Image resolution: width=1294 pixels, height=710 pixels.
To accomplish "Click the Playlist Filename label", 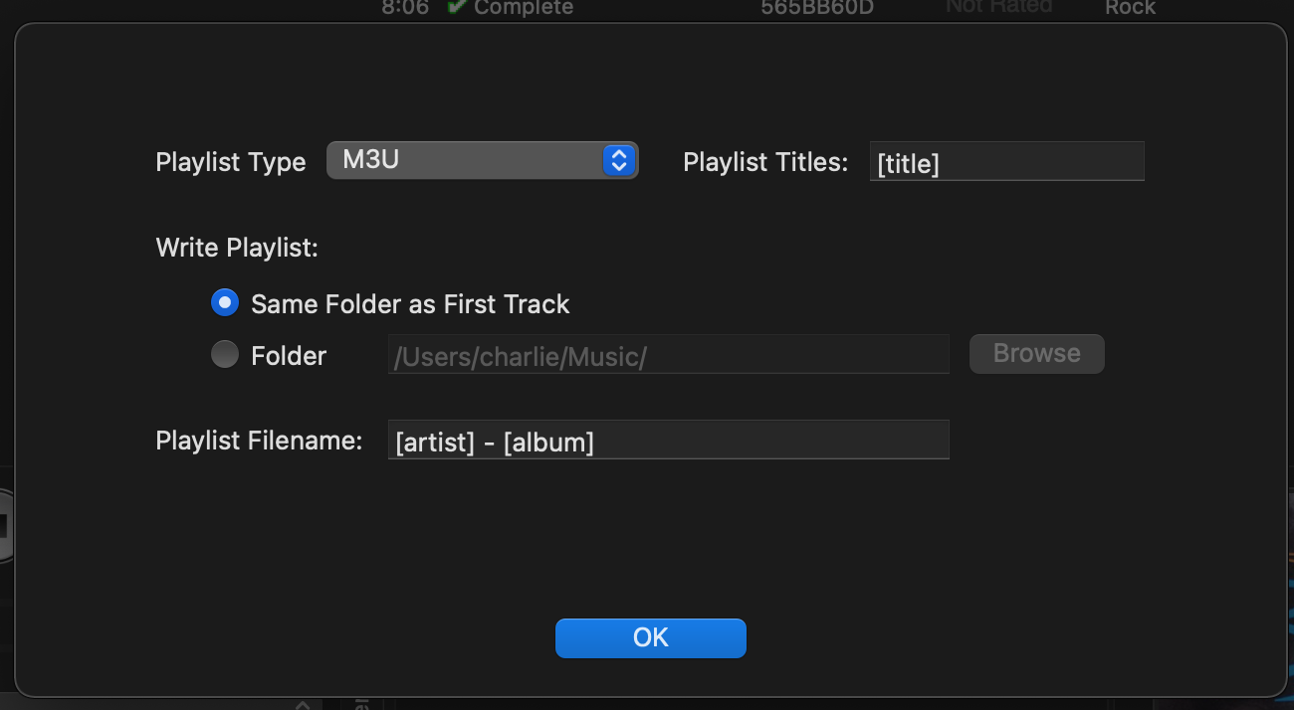I will coord(259,441).
